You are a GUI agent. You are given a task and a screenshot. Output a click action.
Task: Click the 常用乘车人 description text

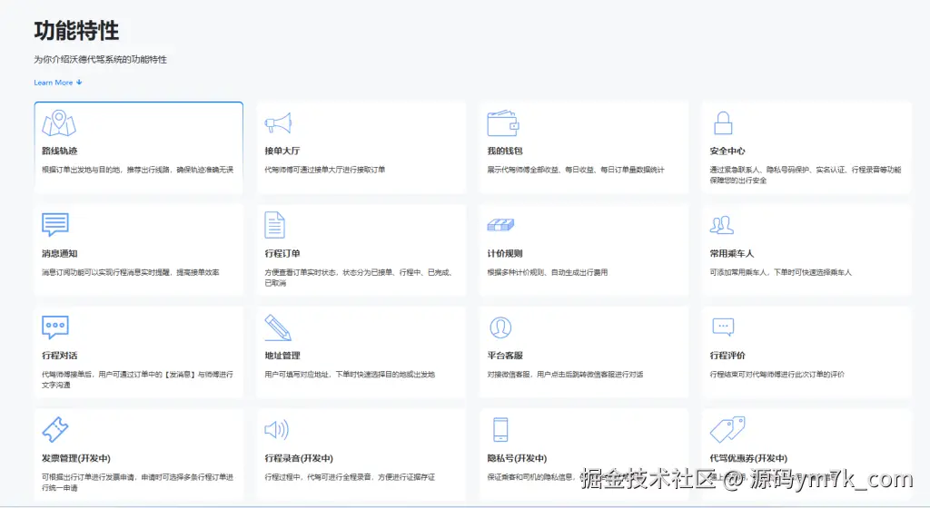780,272
